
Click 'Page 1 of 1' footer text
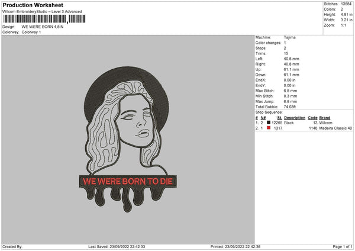[x=343, y=246]
